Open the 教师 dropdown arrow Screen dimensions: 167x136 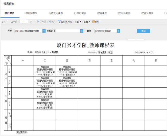pyautogui.click(x=118, y=31)
